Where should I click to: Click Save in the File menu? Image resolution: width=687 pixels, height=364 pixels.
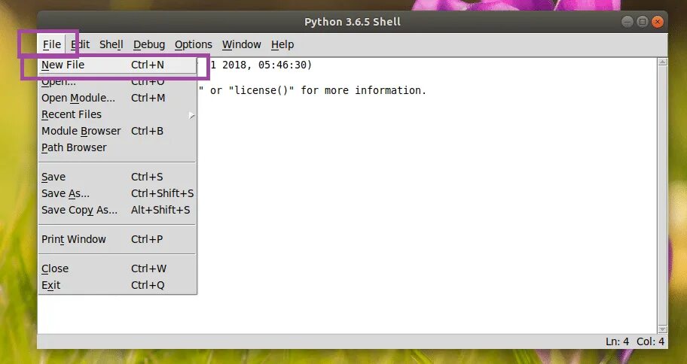tap(118, 177)
